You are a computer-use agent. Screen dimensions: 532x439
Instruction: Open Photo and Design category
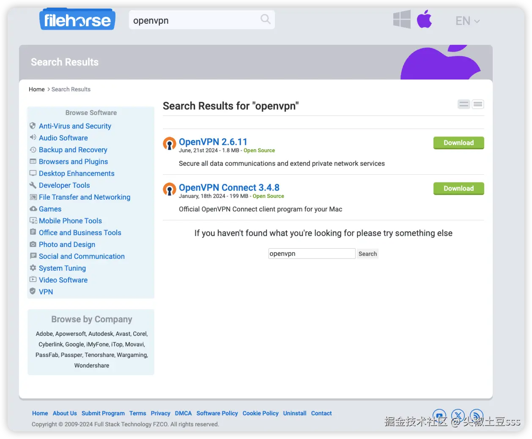point(67,244)
